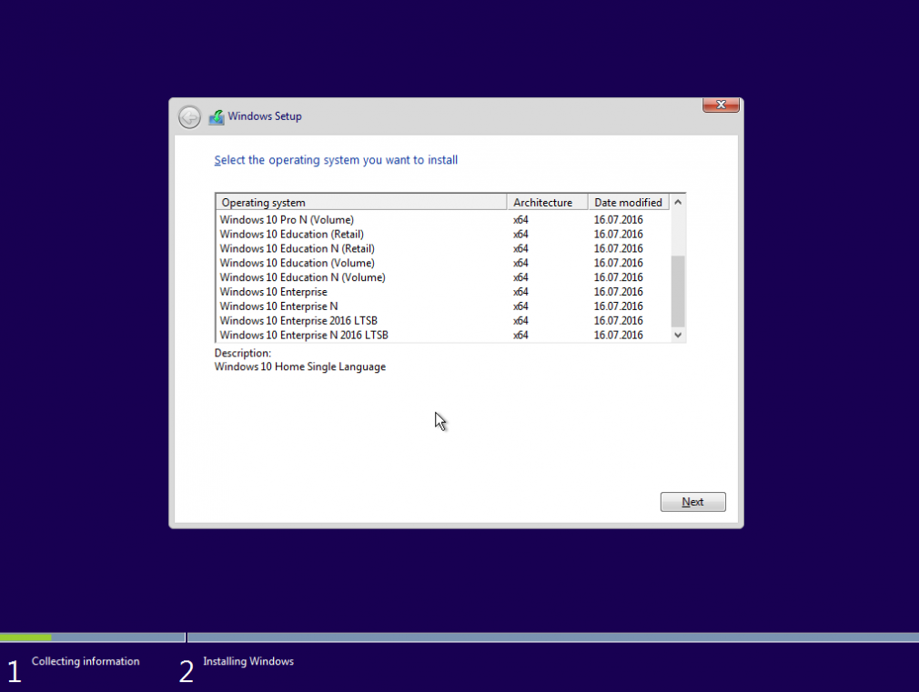Click the Windows Setup title icon
The height and width of the screenshot is (692, 919).
(x=217, y=117)
